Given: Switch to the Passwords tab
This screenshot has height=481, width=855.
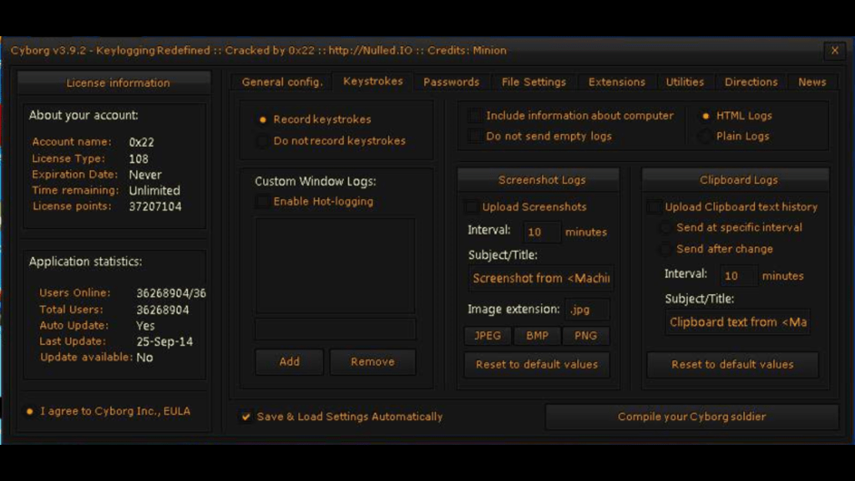Looking at the screenshot, I should point(452,83).
